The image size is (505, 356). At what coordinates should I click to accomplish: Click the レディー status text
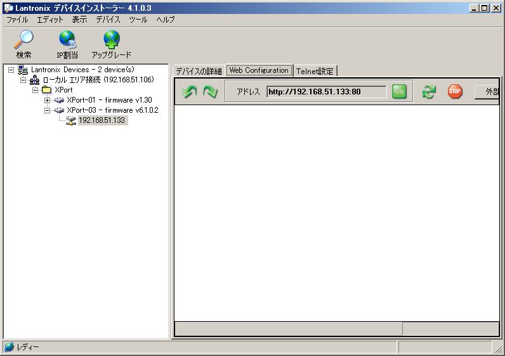[28, 347]
